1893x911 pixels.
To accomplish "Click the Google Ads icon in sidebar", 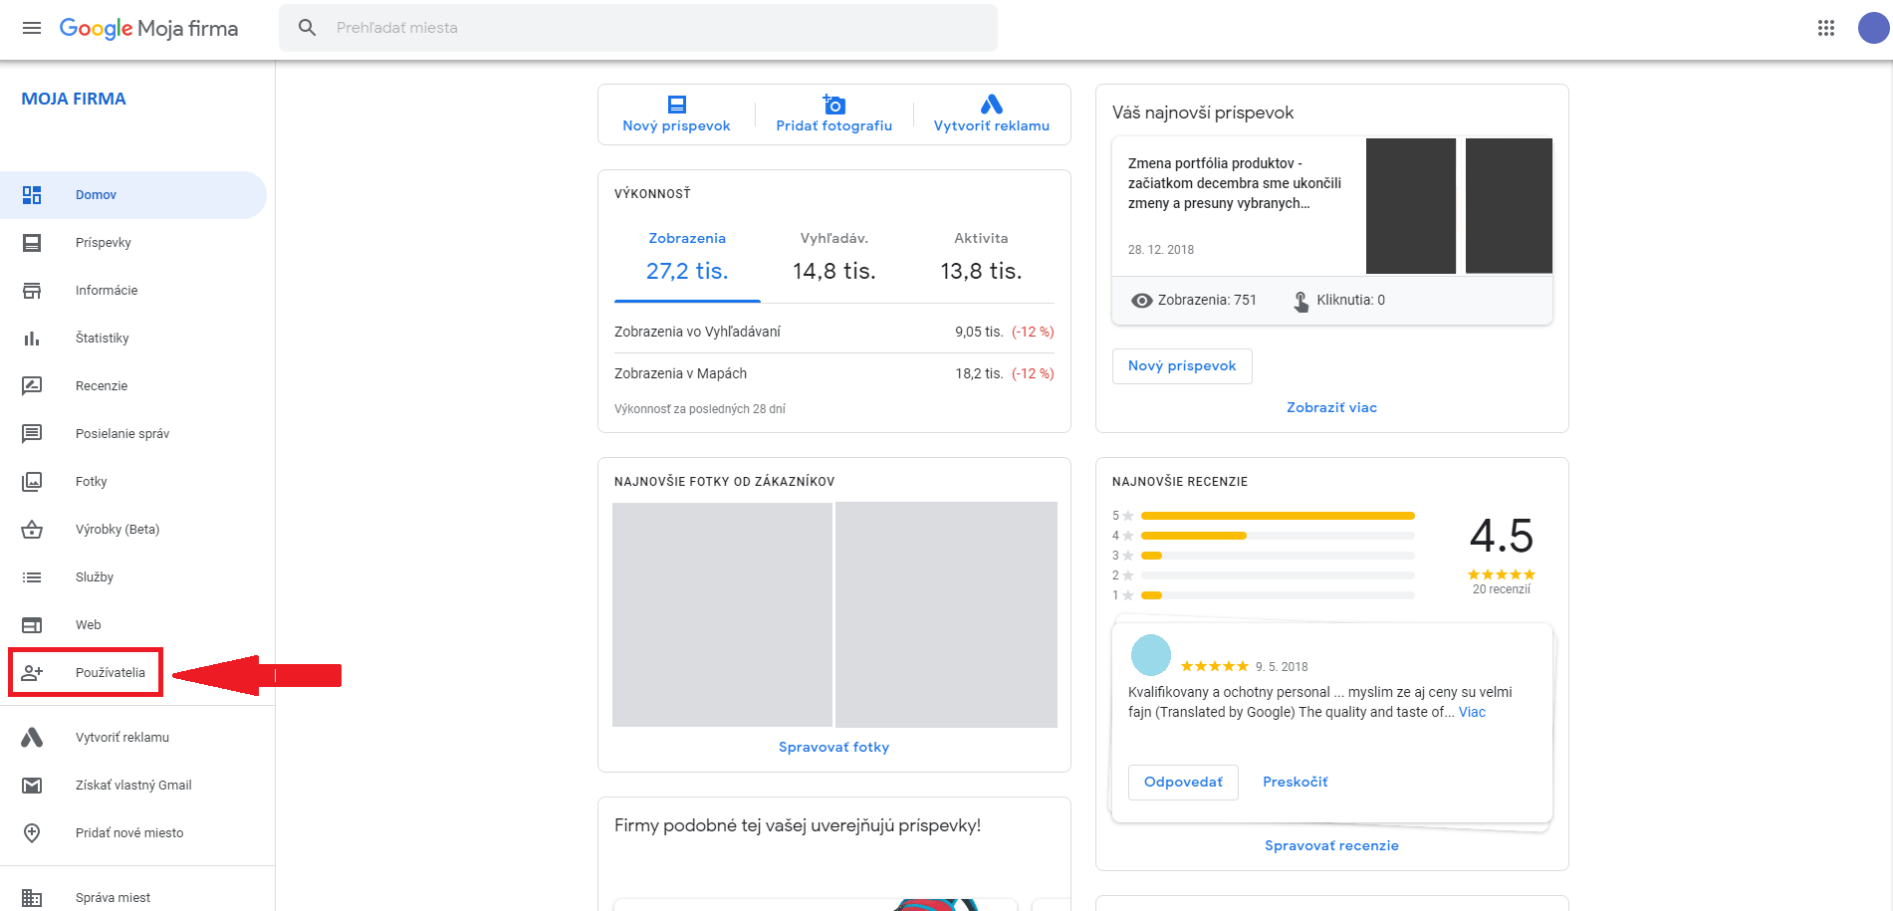I will point(32,738).
